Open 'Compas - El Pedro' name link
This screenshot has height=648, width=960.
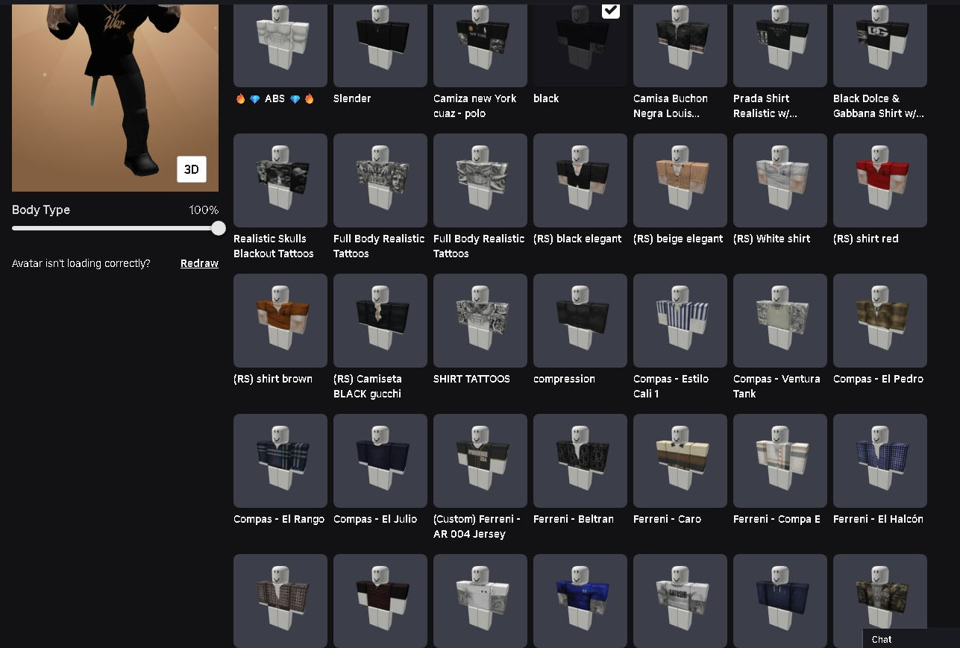click(x=878, y=379)
